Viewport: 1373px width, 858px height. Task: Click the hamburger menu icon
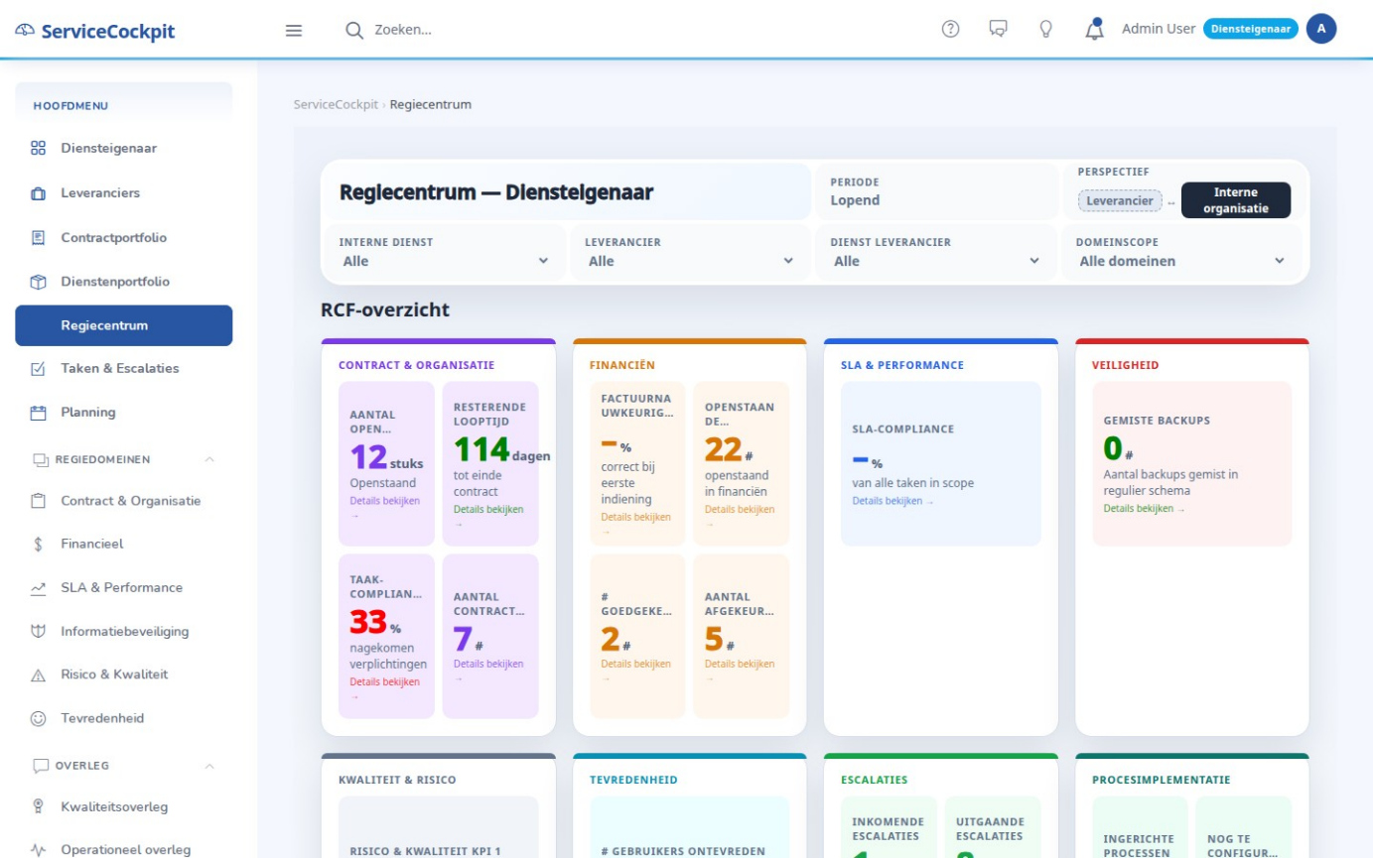[294, 30]
